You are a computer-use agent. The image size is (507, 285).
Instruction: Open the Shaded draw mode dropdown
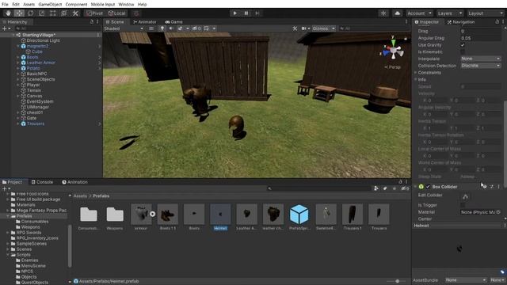coord(124,28)
